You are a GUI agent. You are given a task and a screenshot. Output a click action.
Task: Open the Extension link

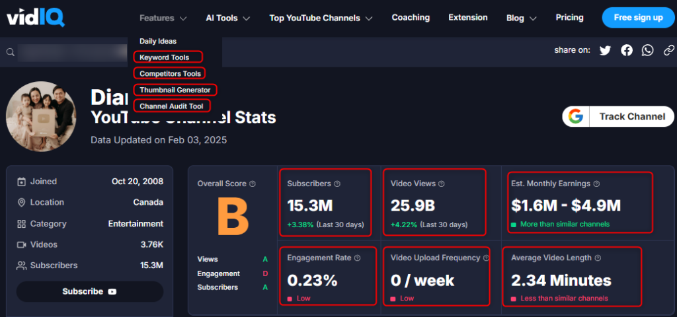(x=467, y=18)
